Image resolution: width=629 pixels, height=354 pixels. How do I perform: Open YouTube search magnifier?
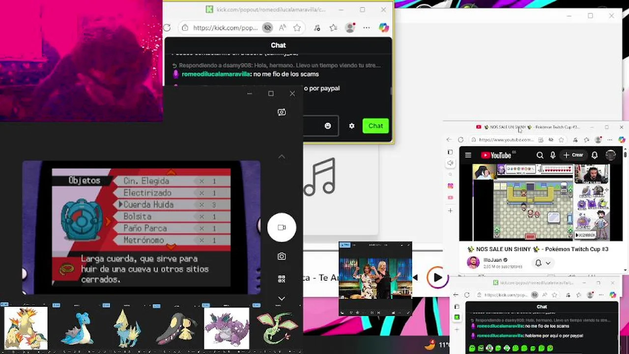tap(540, 155)
